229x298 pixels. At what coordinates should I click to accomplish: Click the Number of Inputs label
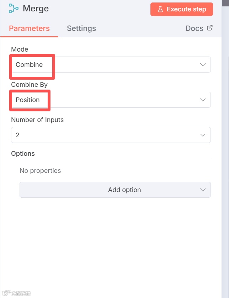37,120
